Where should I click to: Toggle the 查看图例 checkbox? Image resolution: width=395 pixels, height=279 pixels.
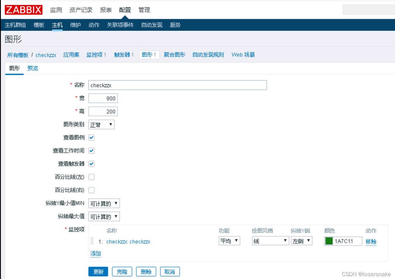pyautogui.click(x=91, y=137)
